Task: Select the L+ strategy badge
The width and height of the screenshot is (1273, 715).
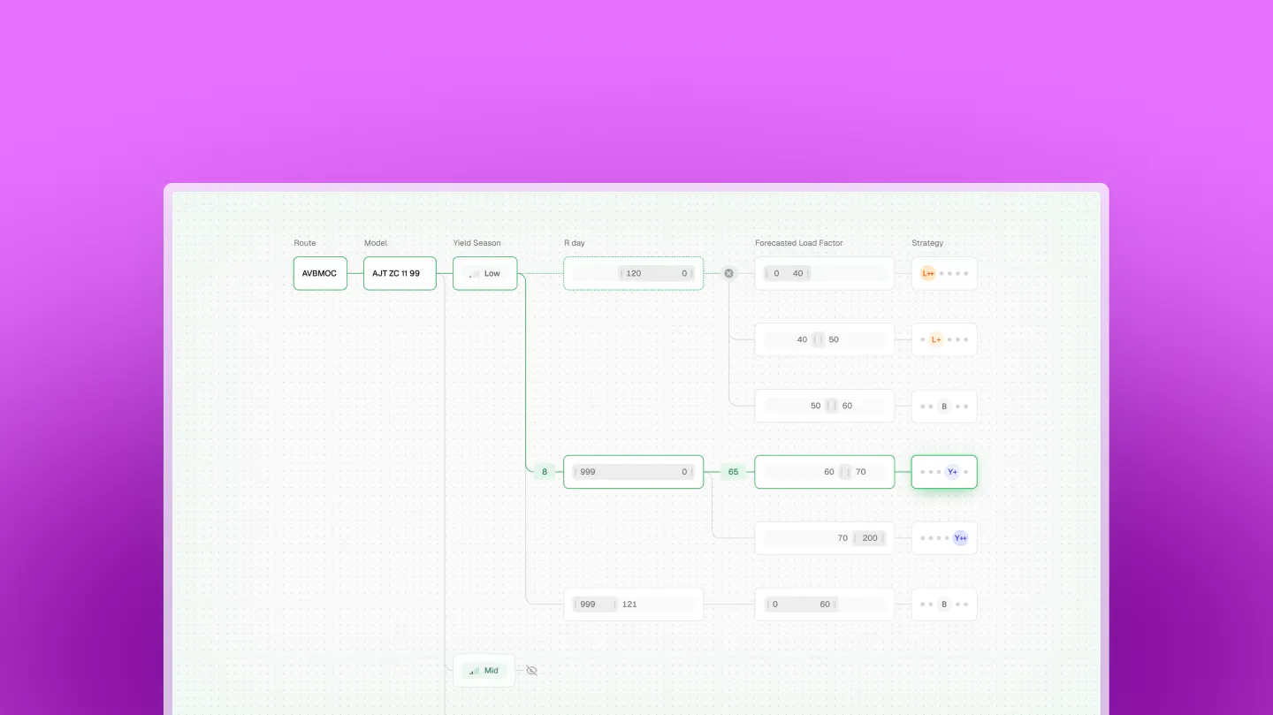Action: pos(936,339)
